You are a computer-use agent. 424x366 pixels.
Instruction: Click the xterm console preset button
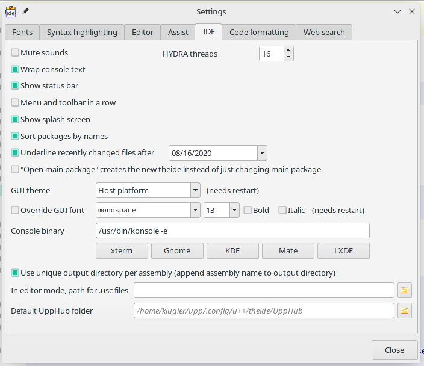point(122,251)
